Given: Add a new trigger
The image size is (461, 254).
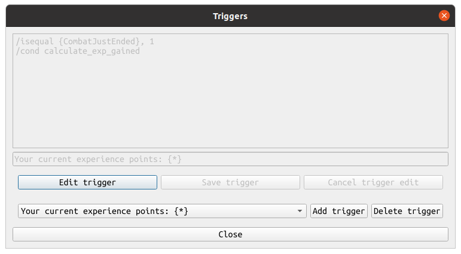Looking at the screenshot, I should coord(338,211).
